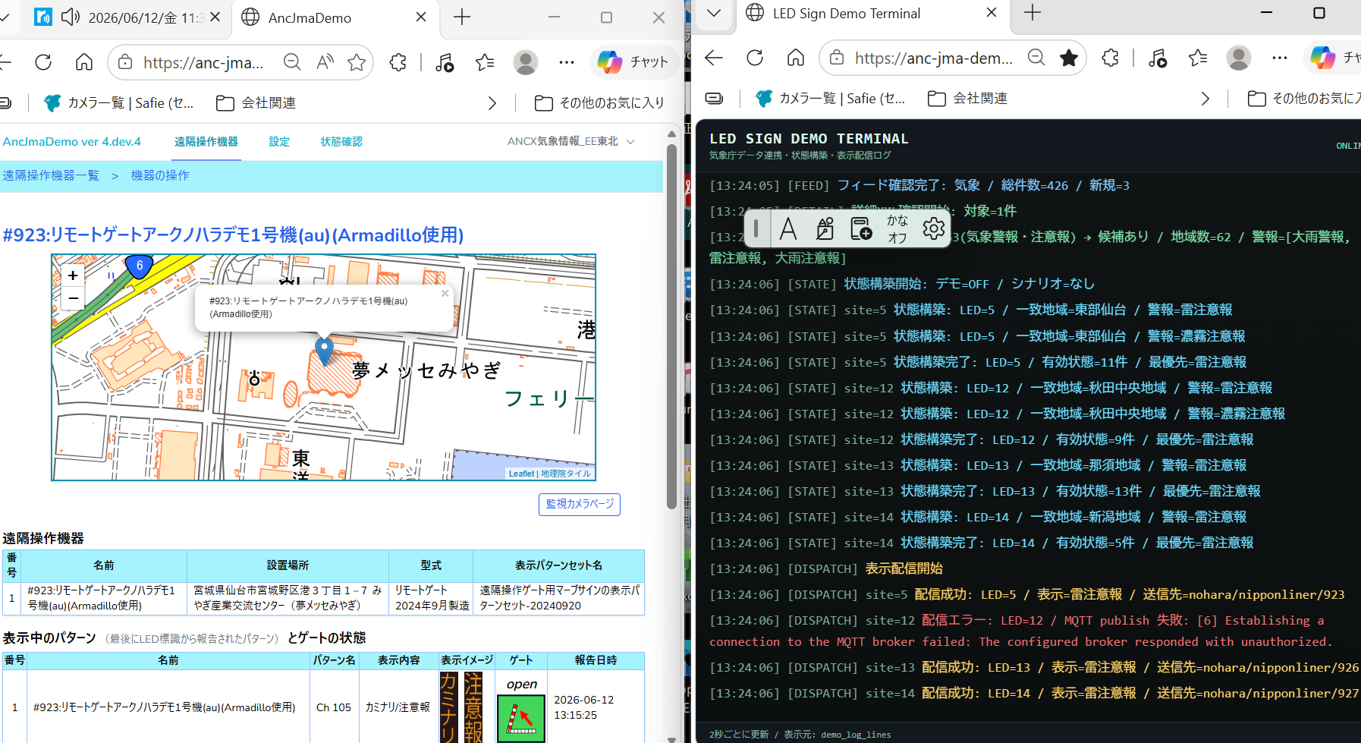Open その他のお気に入り folder in left browser
The width and height of the screenshot is (1361, 743).
pyautogui.click(x=599, y=102)
